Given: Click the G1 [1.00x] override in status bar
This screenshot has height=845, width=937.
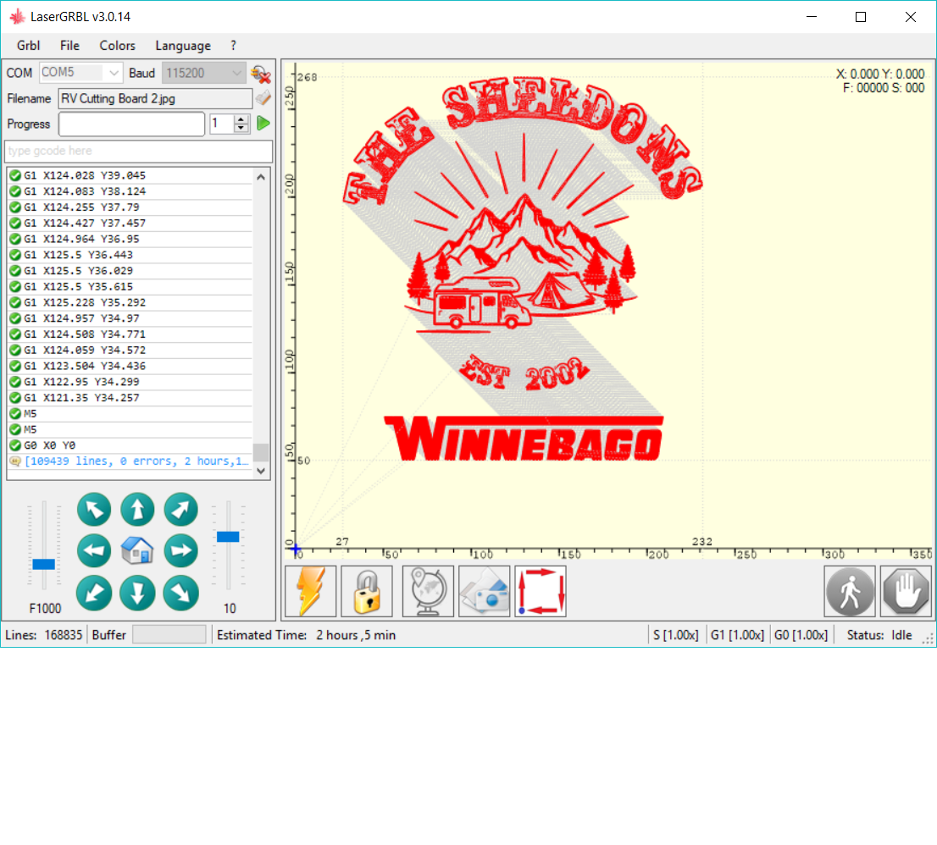Looking at the screenshot, I should [x=737, y=635].
